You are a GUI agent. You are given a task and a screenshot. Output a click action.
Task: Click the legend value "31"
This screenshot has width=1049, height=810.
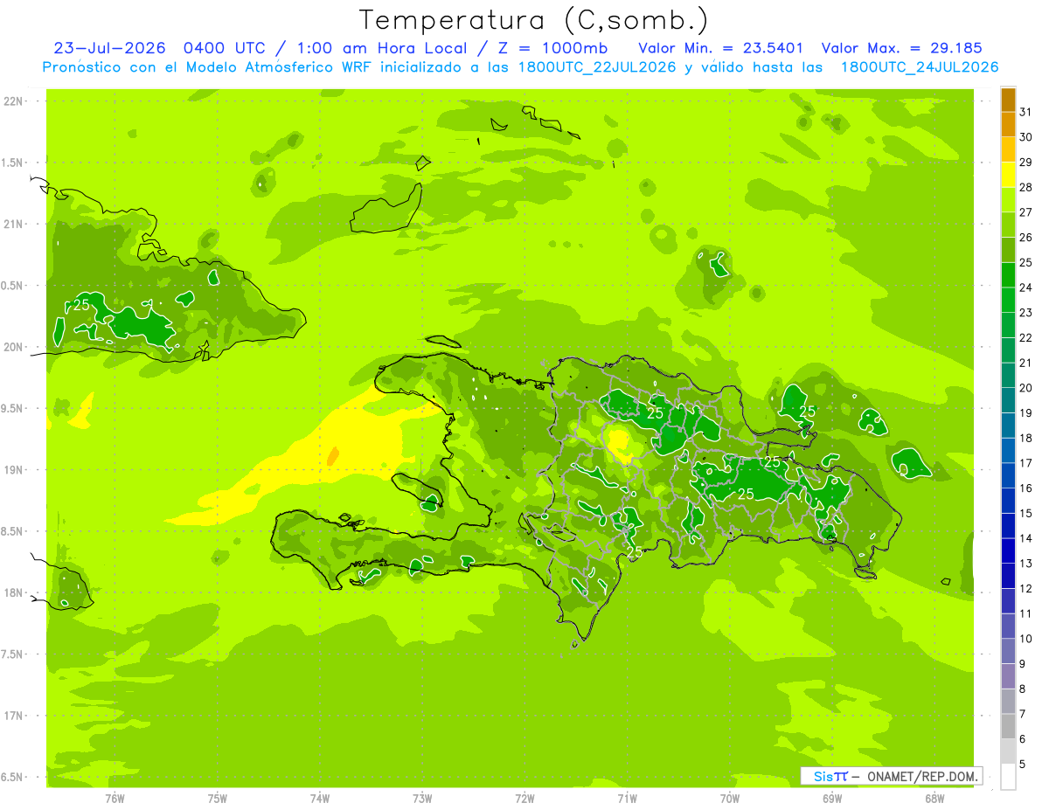[x=1026, y=112]
